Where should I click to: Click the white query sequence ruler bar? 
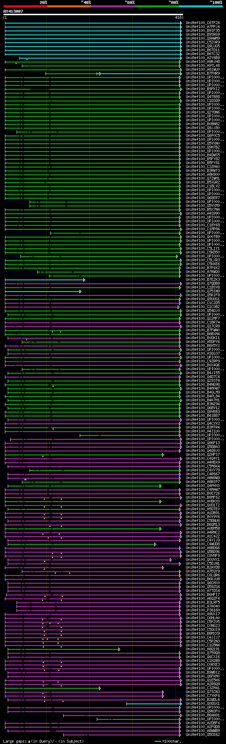(x=93, y=14)
